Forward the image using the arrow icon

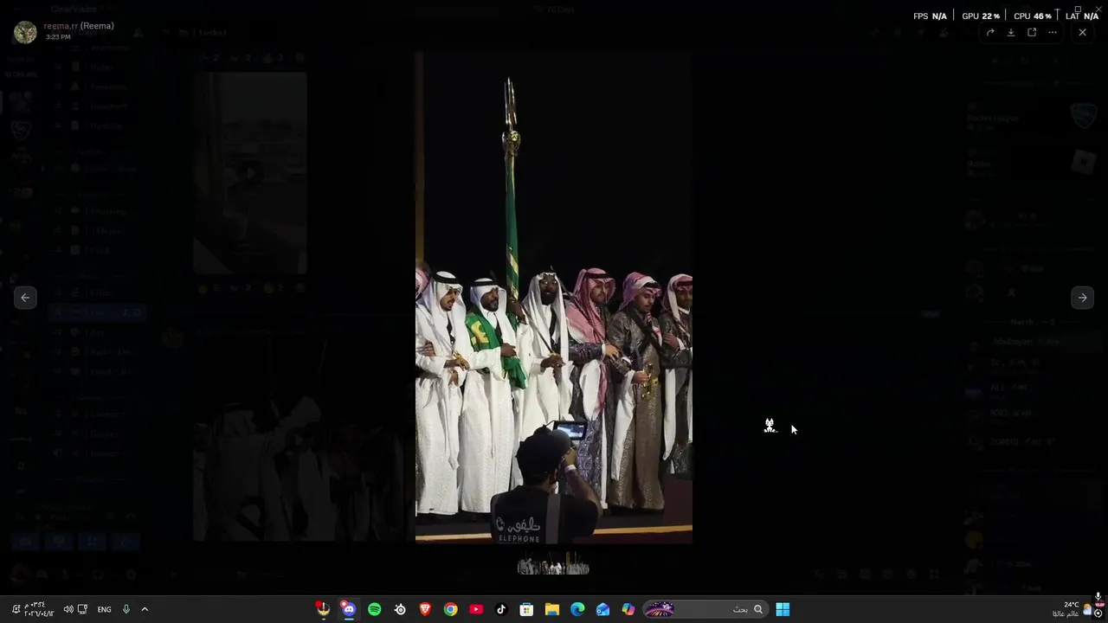tap(990, 32)
